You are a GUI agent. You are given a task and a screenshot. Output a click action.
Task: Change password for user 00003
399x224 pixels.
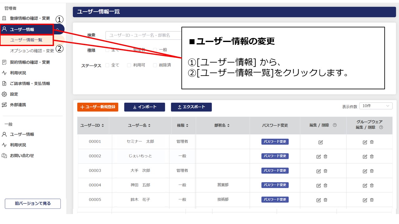[275, 170]
